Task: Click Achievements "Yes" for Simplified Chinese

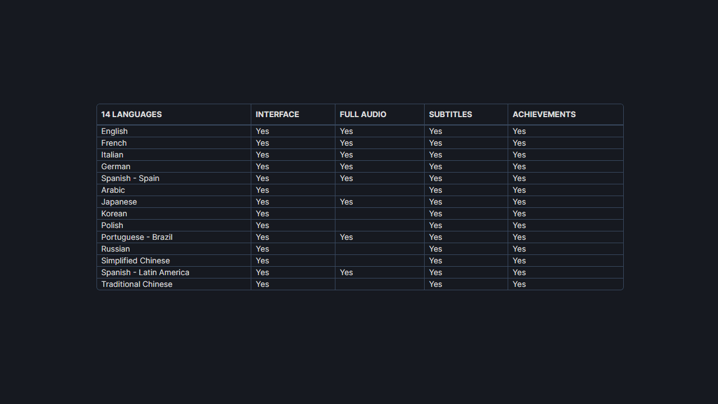Action: (519, 261)
